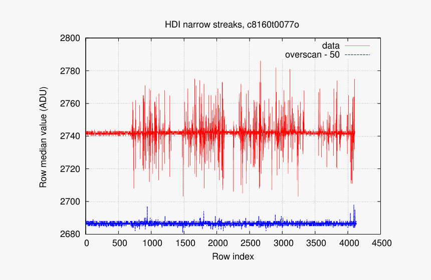Click the x-axis tick label 3000
Screen dimensions: 431x280
(x=283, y=243)
